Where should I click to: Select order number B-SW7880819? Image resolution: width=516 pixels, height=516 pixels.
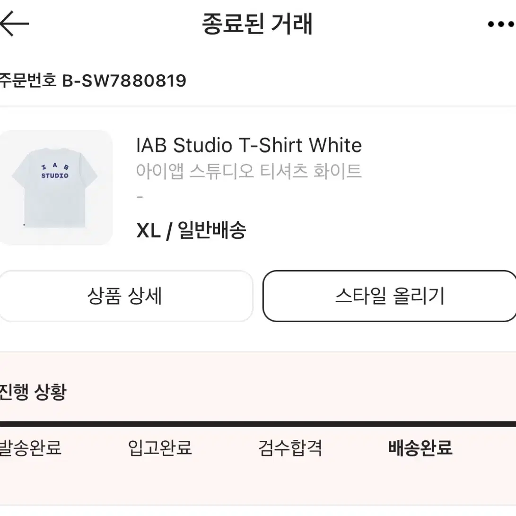click(124, 80)
